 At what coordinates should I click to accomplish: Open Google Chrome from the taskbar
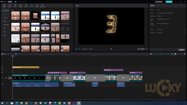coord(26,103)
